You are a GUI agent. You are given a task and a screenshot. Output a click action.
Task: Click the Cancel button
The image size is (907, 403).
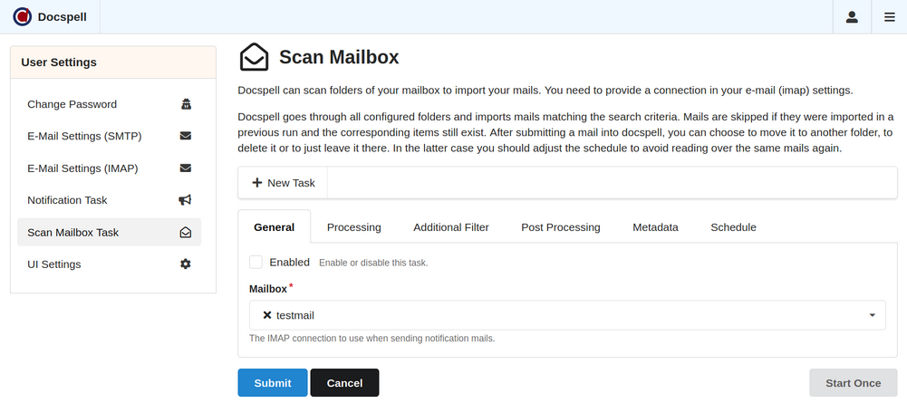(344, 383)
